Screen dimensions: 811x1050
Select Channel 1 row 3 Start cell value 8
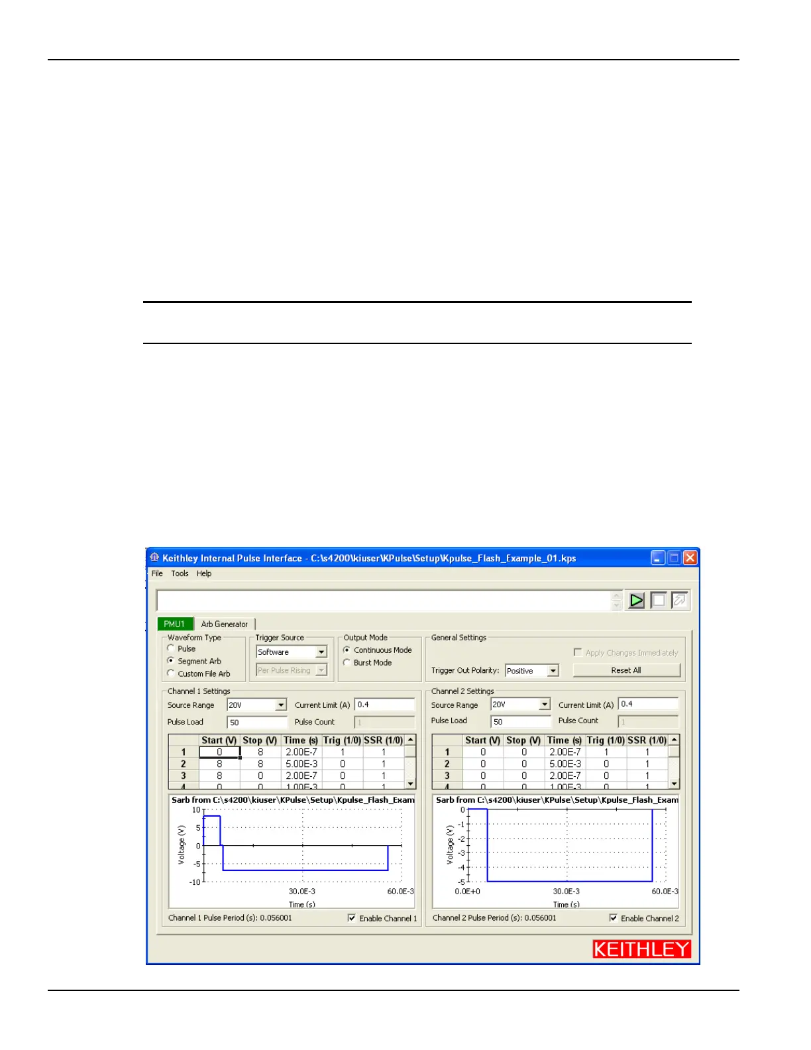219,776
